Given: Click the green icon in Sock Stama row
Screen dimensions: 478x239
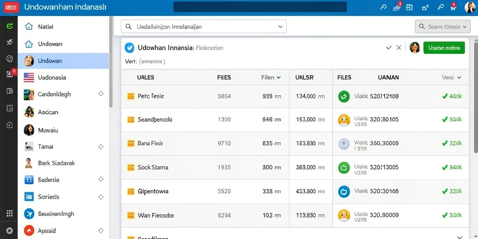Looking at the screenshot, I should (344, 168).
